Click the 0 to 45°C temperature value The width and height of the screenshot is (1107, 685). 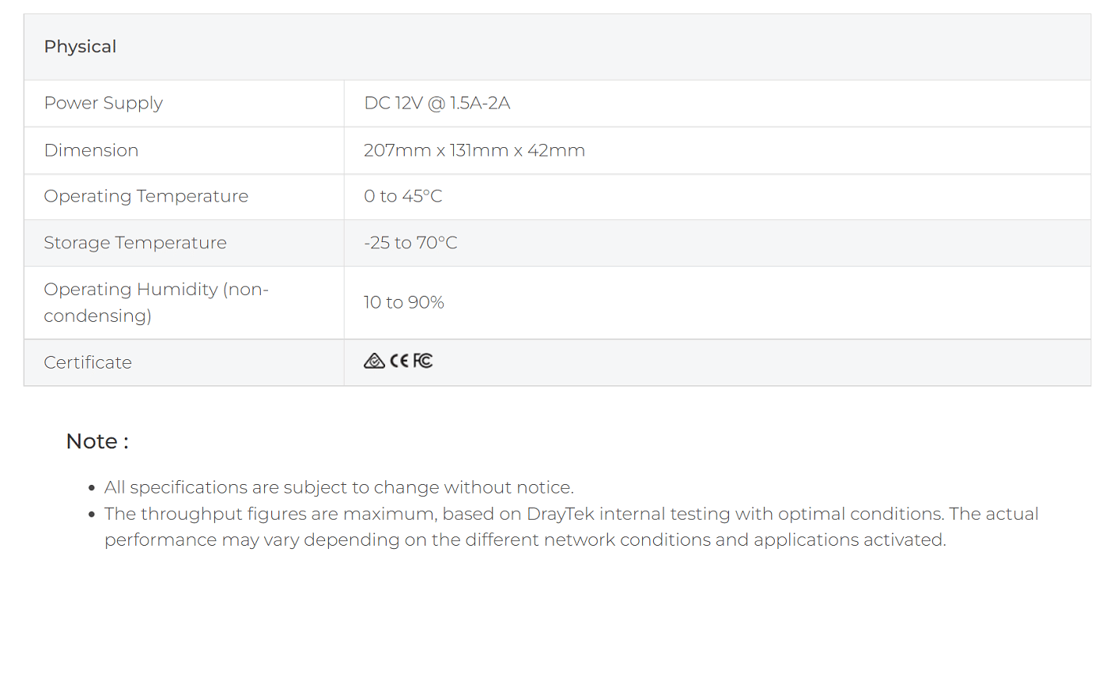(x=404, y=196)
